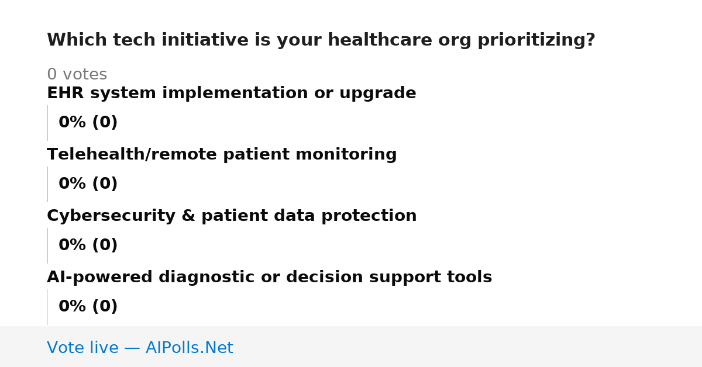
Task: Select the Telehealth/remote patient monitoring option
Action: coord(222,155)
